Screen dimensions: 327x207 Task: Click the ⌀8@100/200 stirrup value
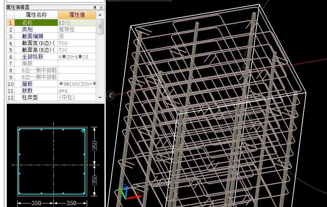tap(77, 84)
